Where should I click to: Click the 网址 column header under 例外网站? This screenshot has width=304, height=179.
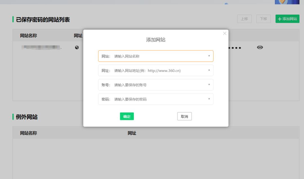132,133
